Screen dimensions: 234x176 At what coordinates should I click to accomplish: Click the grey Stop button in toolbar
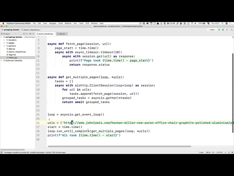(x=227, y=30)
